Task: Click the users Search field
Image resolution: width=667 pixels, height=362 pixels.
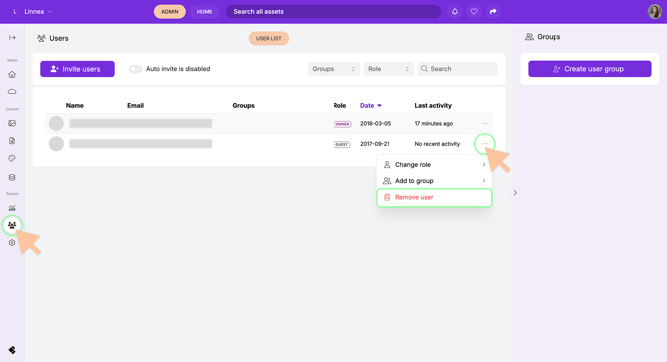Action: point(457,69)
